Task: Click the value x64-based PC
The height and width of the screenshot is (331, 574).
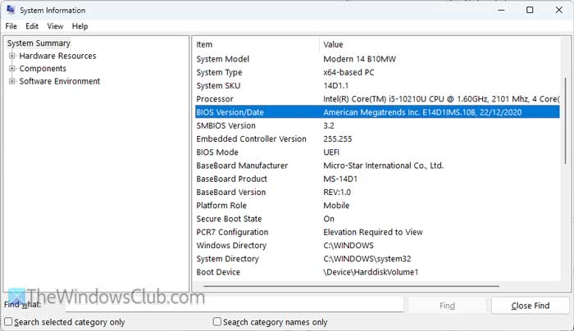Action: (x=348, y=72)
